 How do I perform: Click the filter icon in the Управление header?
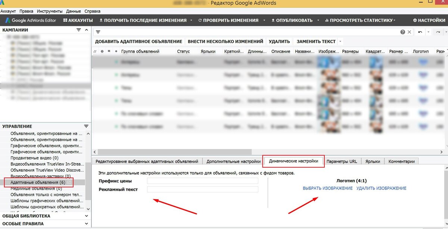[86, 126]
